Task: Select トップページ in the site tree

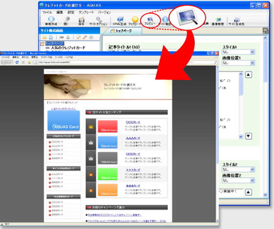Action: (x=54, y=43)
